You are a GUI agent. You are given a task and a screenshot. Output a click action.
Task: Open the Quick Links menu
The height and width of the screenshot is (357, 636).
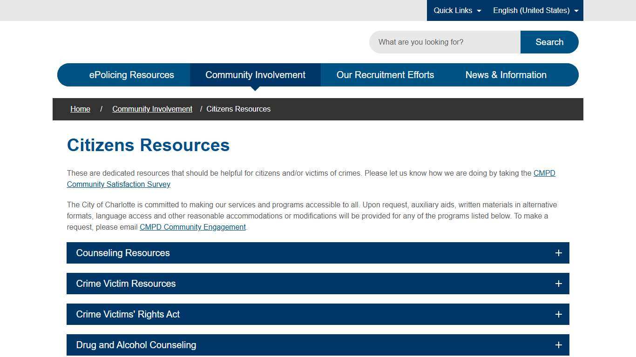pos(453,10)
